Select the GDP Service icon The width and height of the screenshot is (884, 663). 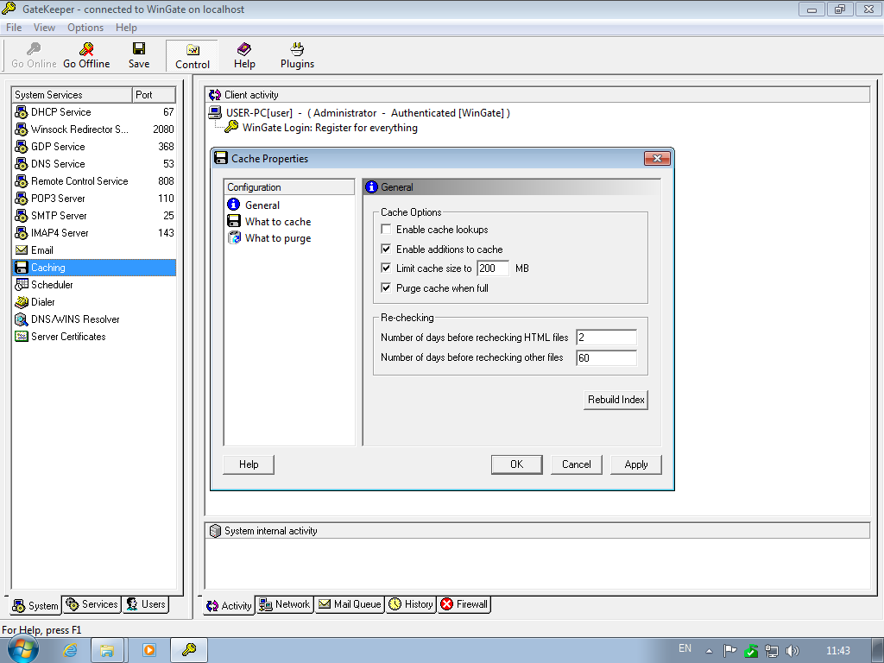[x=22, y=147]
